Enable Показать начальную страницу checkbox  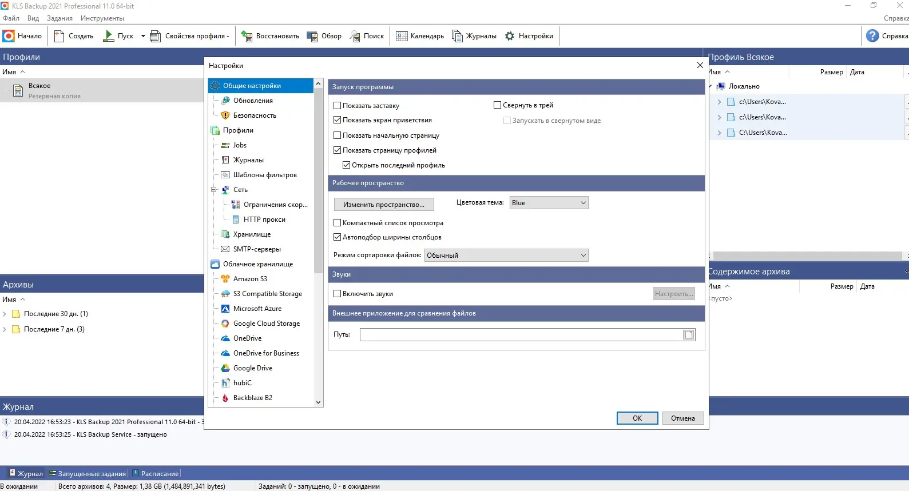pos(338,135)
